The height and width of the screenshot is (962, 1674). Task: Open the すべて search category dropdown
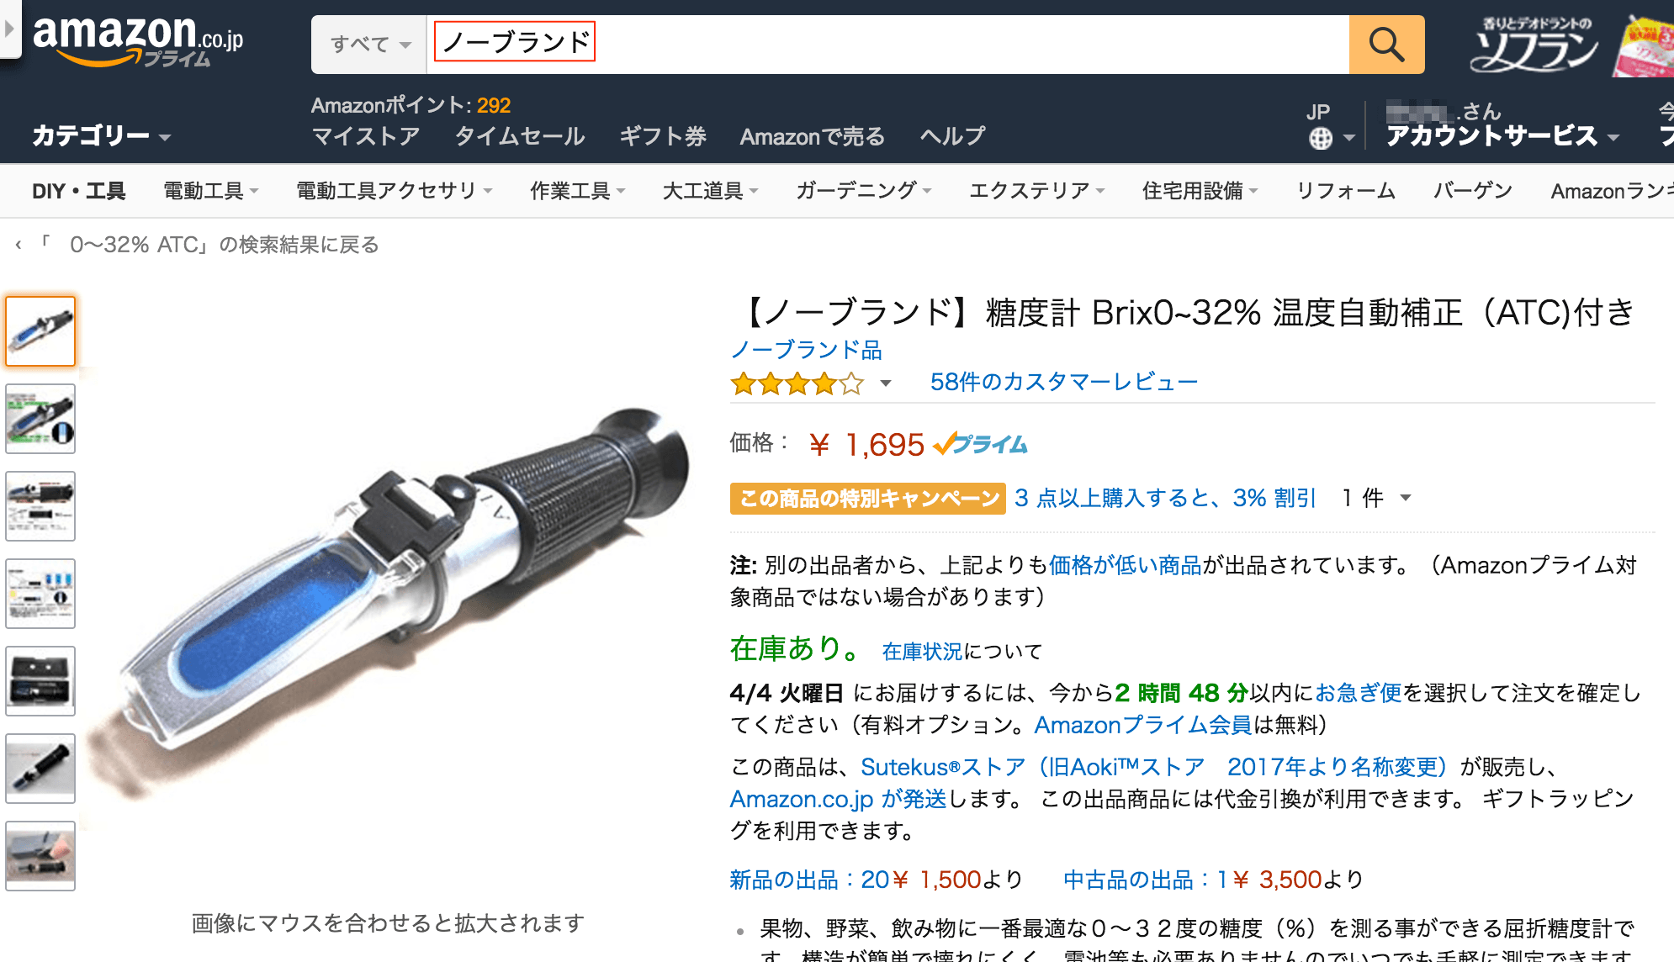pos(369,44)
